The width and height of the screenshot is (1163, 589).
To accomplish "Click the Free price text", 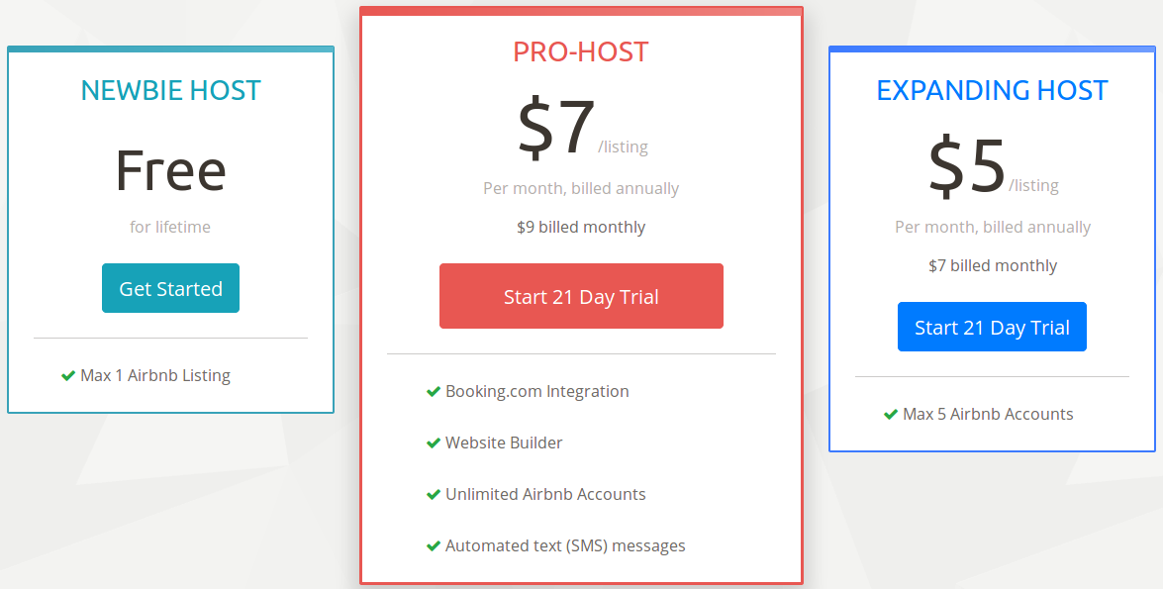I will pyautogui.click(x=170, y=170).
